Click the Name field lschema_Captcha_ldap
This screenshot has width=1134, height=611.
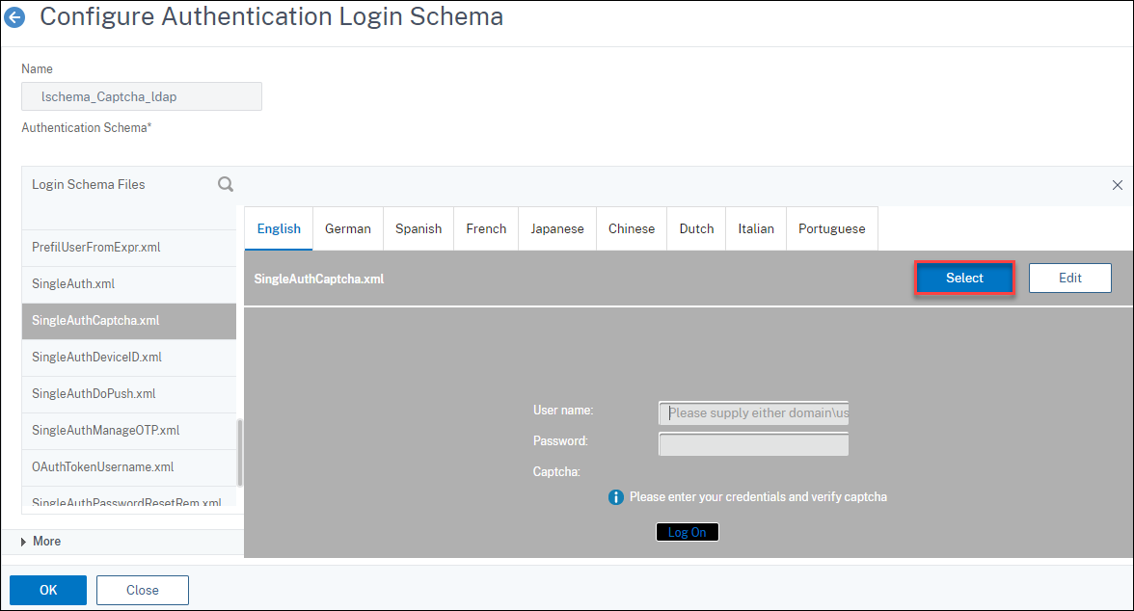point(142,96)
